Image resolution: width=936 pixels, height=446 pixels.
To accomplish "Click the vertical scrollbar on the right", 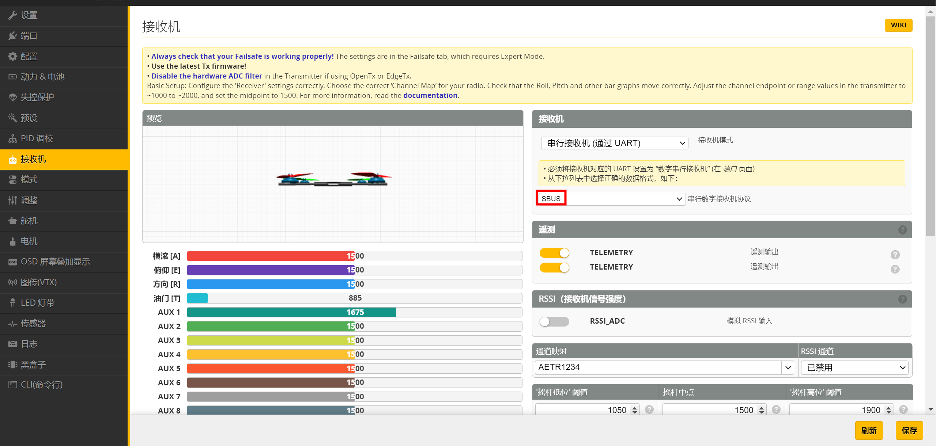I will coord(931,126).
